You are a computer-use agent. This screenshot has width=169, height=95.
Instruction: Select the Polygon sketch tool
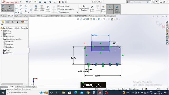coord(21,13)
